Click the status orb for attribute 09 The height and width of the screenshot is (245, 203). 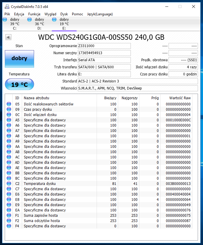click(x=9, y=109)
